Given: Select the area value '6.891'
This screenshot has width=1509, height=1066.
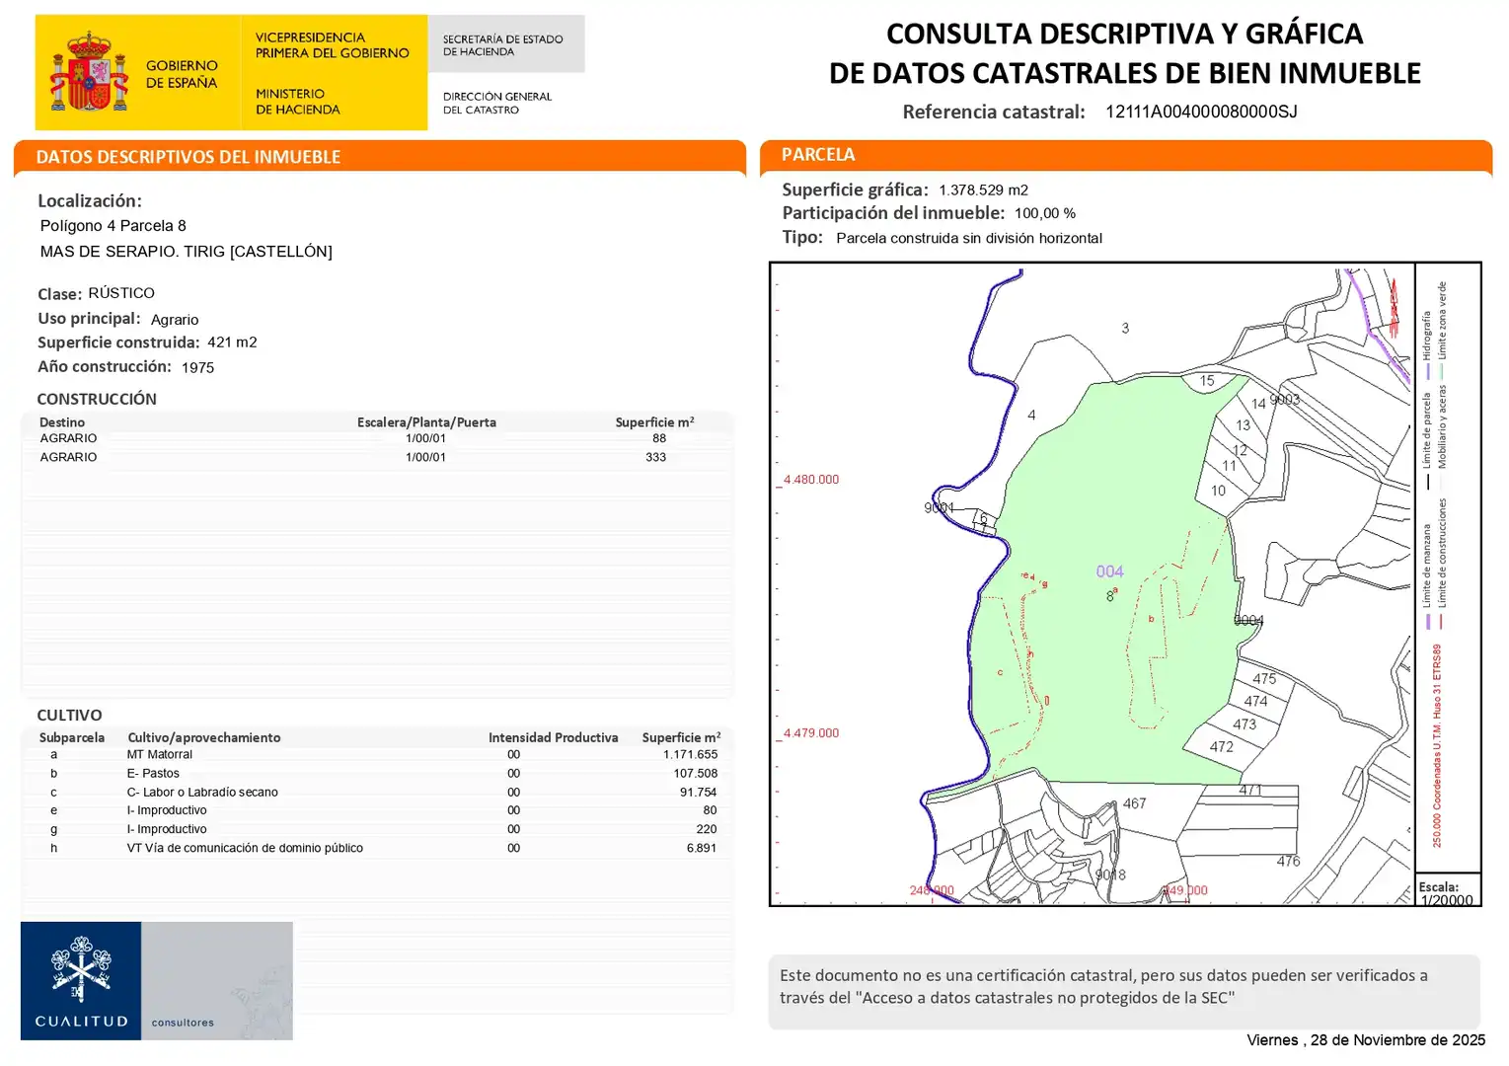Looking at the screenshot, I should [702, 848].
